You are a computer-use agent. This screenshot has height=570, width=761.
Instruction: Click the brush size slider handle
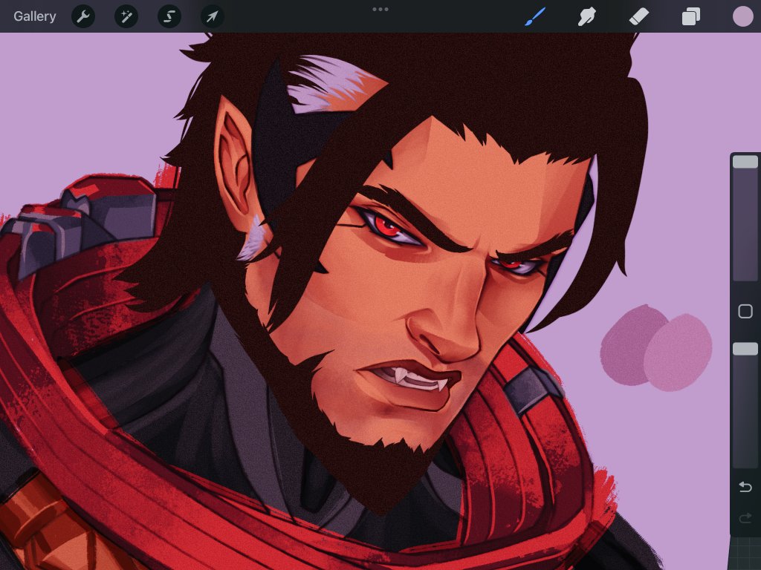pos(745,162)
